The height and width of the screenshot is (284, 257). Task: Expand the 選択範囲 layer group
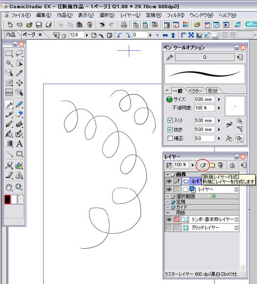coord(167,197)
